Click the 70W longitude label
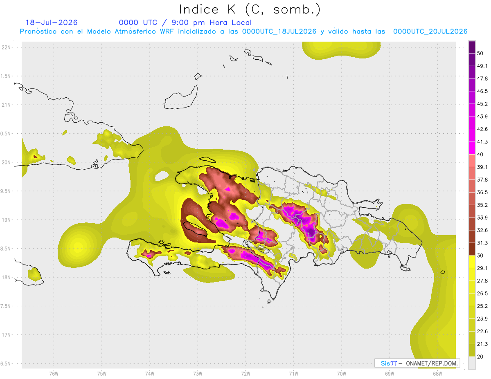The height and width of the screenshot is (379, 491). 341,374
